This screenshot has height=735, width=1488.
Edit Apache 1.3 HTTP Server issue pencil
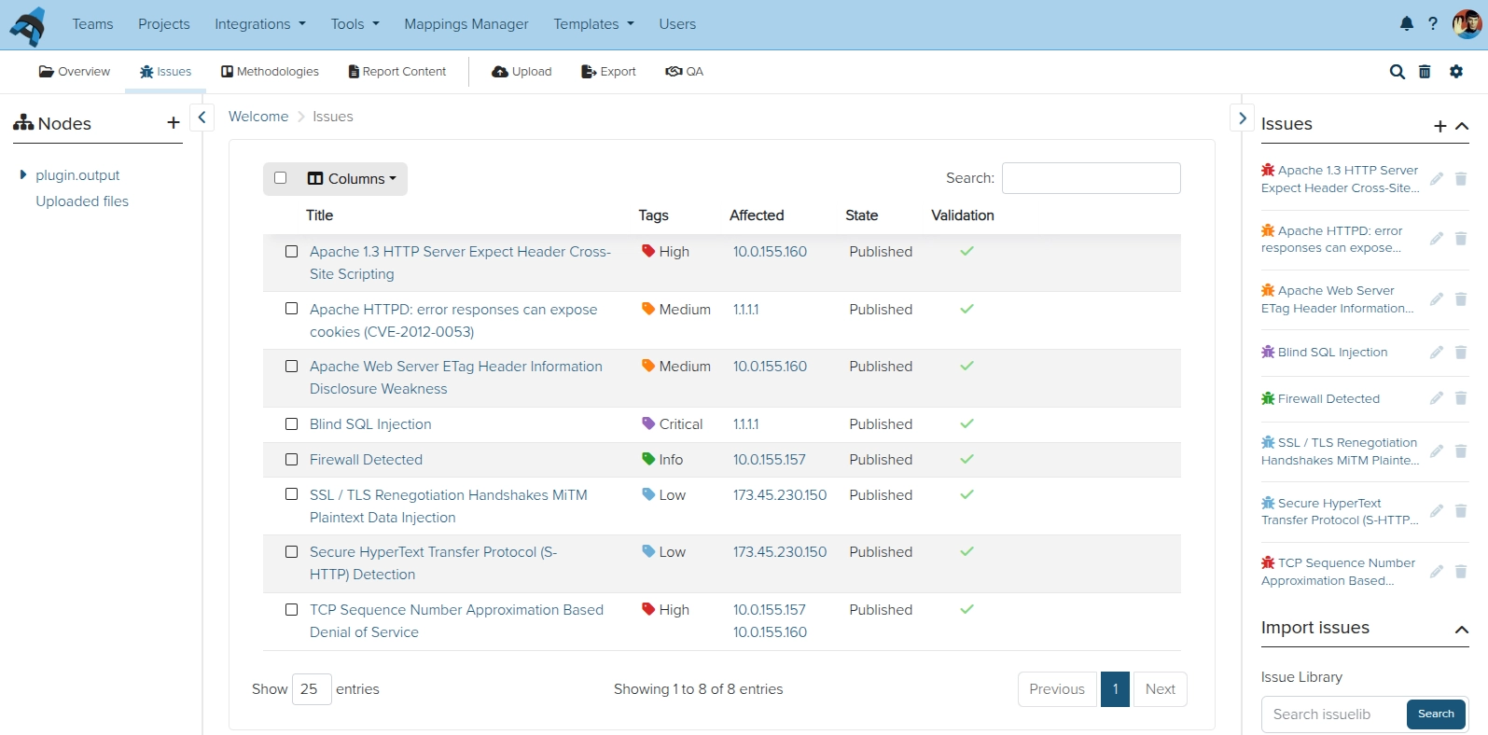coord(1437,178)
